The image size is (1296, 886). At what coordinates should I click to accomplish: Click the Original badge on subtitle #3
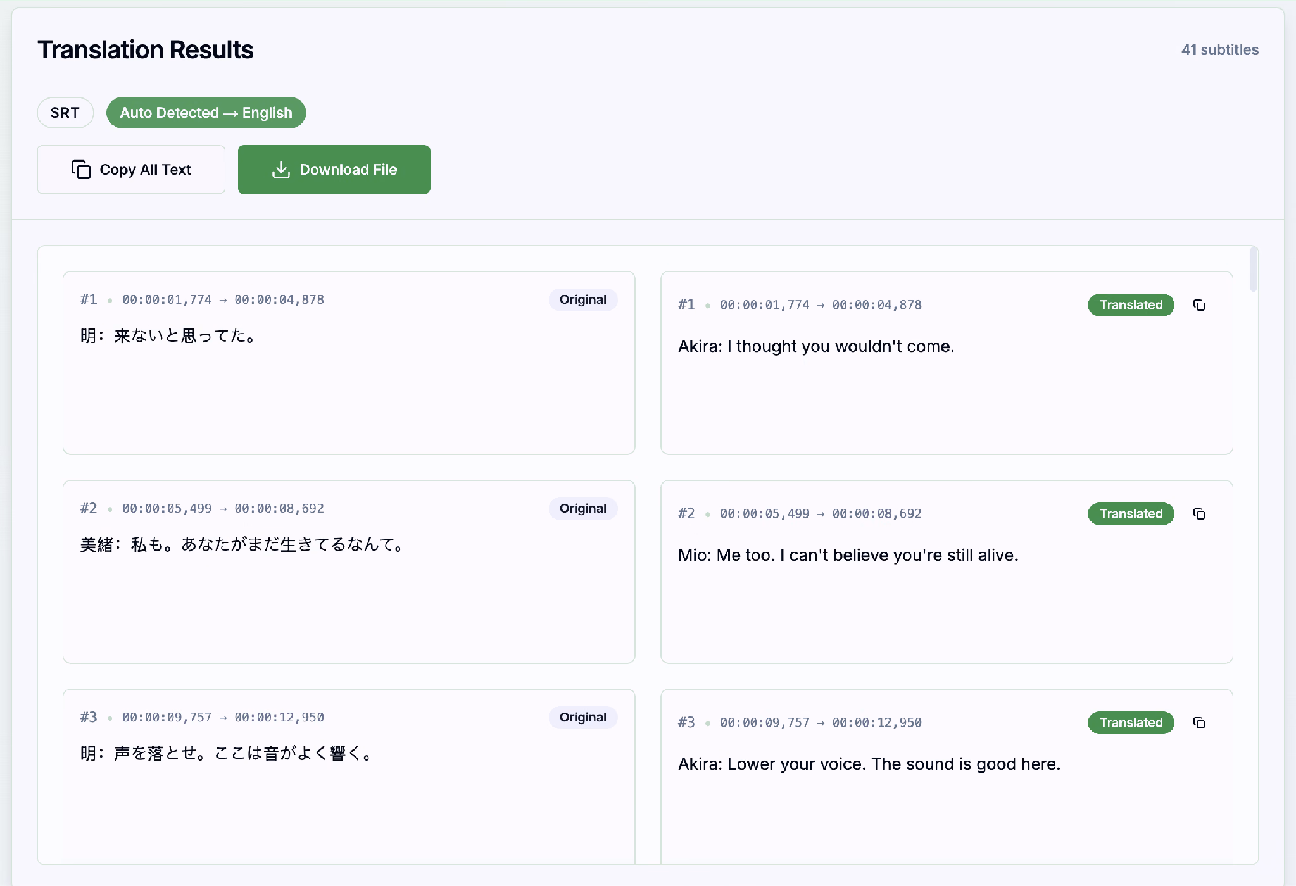(582, 718)
